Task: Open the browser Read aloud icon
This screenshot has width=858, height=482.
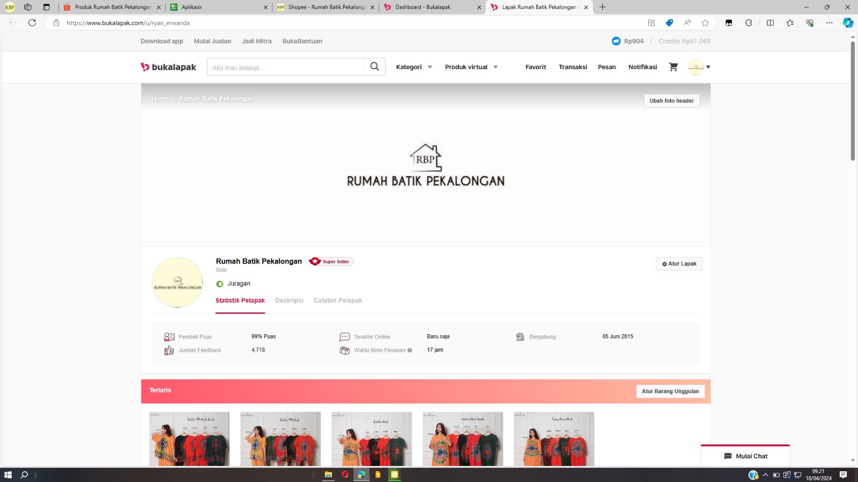Action: pos(687,22)
